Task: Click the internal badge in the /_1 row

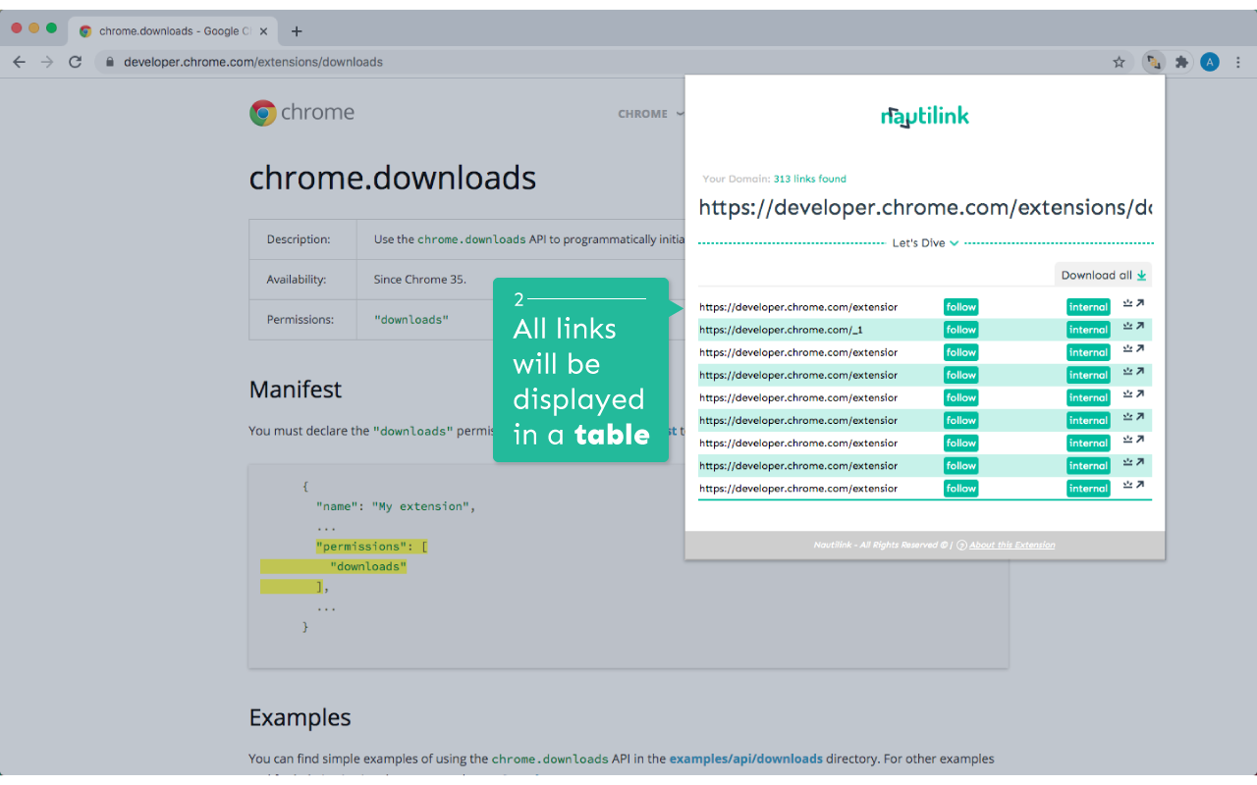Action: click(x=1088, y=330)
